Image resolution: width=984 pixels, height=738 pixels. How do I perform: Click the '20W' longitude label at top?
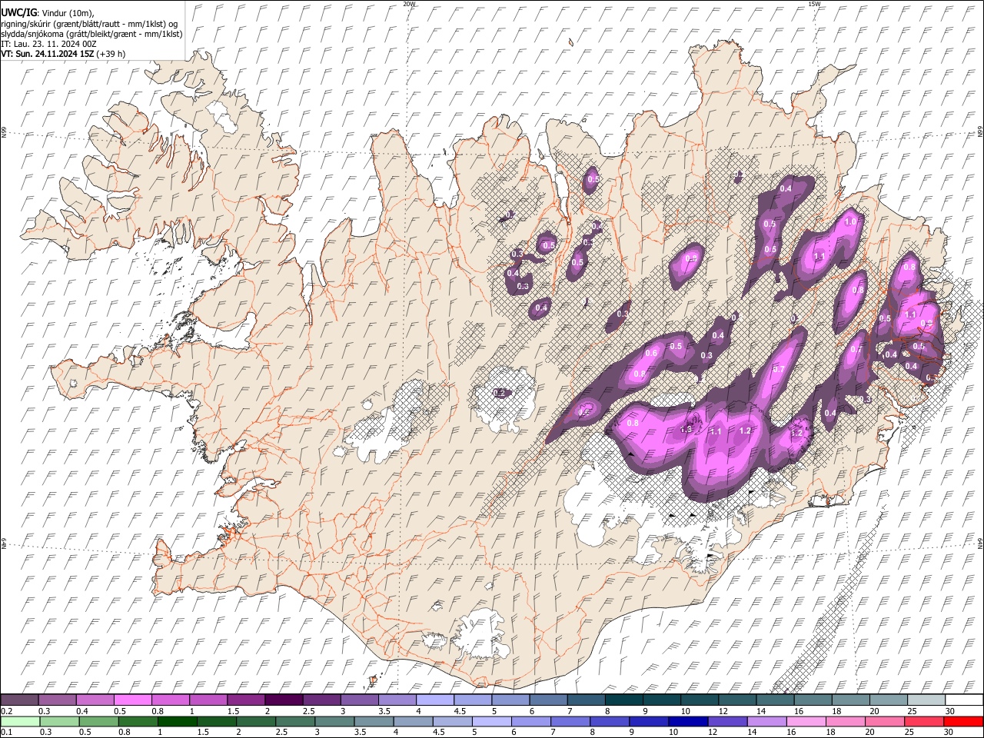coord(409,4)
